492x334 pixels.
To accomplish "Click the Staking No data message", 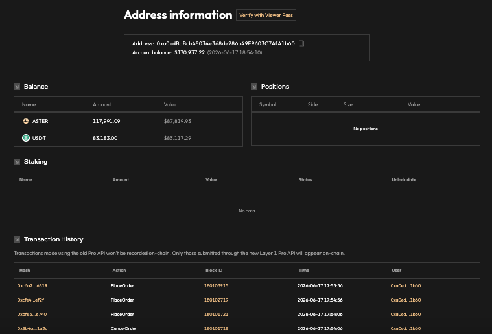I will point(247,211).
